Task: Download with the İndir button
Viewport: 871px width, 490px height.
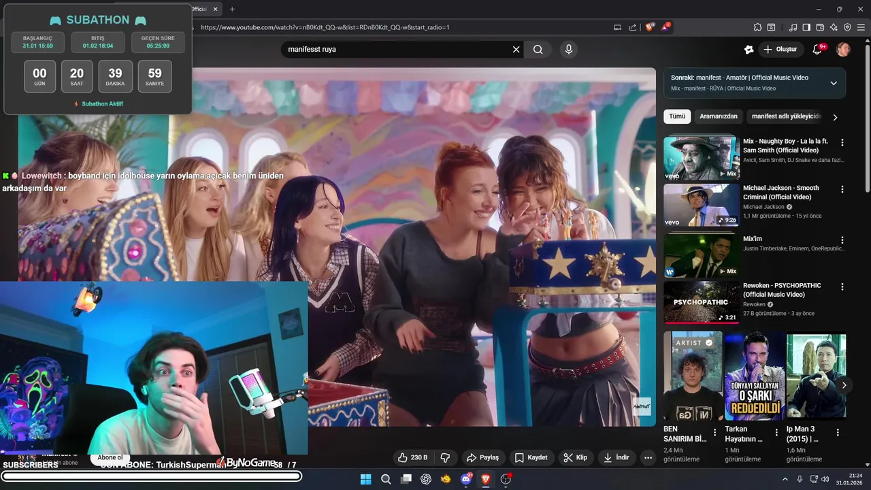Action: [617, 457]
